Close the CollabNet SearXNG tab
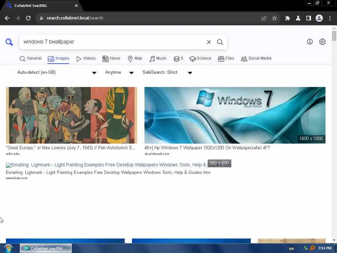The width and height of the screenshot is (337, 253). coord(76,6)
